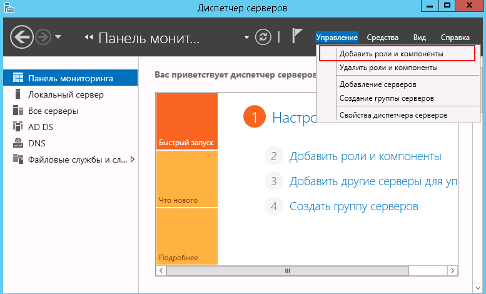Open the Вид menu
This screenshot has height=294, width=486.
click(419, 38)
